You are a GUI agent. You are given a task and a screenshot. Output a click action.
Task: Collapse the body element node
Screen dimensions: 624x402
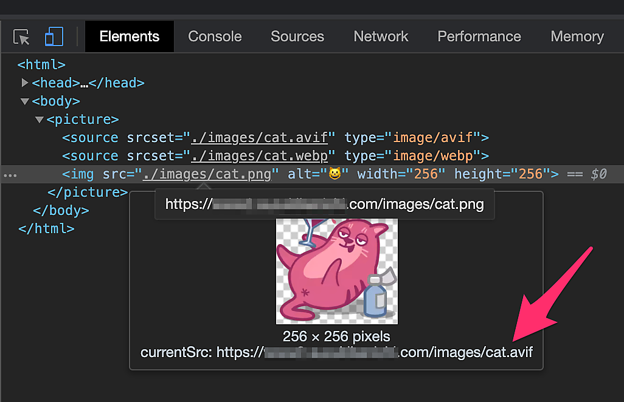[x=25, y=101]
